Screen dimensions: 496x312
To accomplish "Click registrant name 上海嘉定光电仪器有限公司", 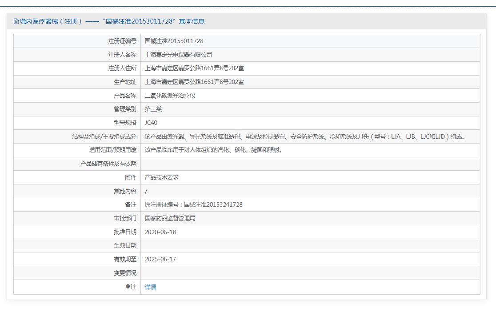I will (178, 55).
